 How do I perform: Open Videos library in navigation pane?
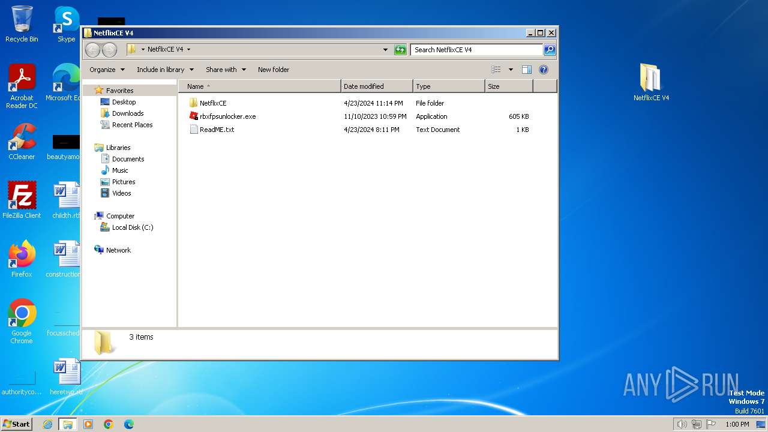[x=121, y=193]
